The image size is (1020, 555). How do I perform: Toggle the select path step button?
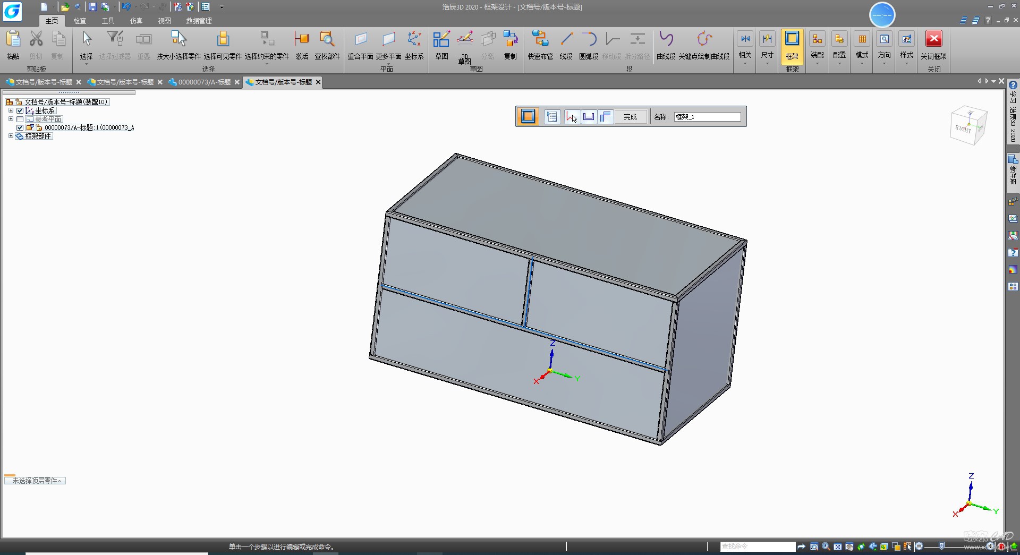coord(572,117)
